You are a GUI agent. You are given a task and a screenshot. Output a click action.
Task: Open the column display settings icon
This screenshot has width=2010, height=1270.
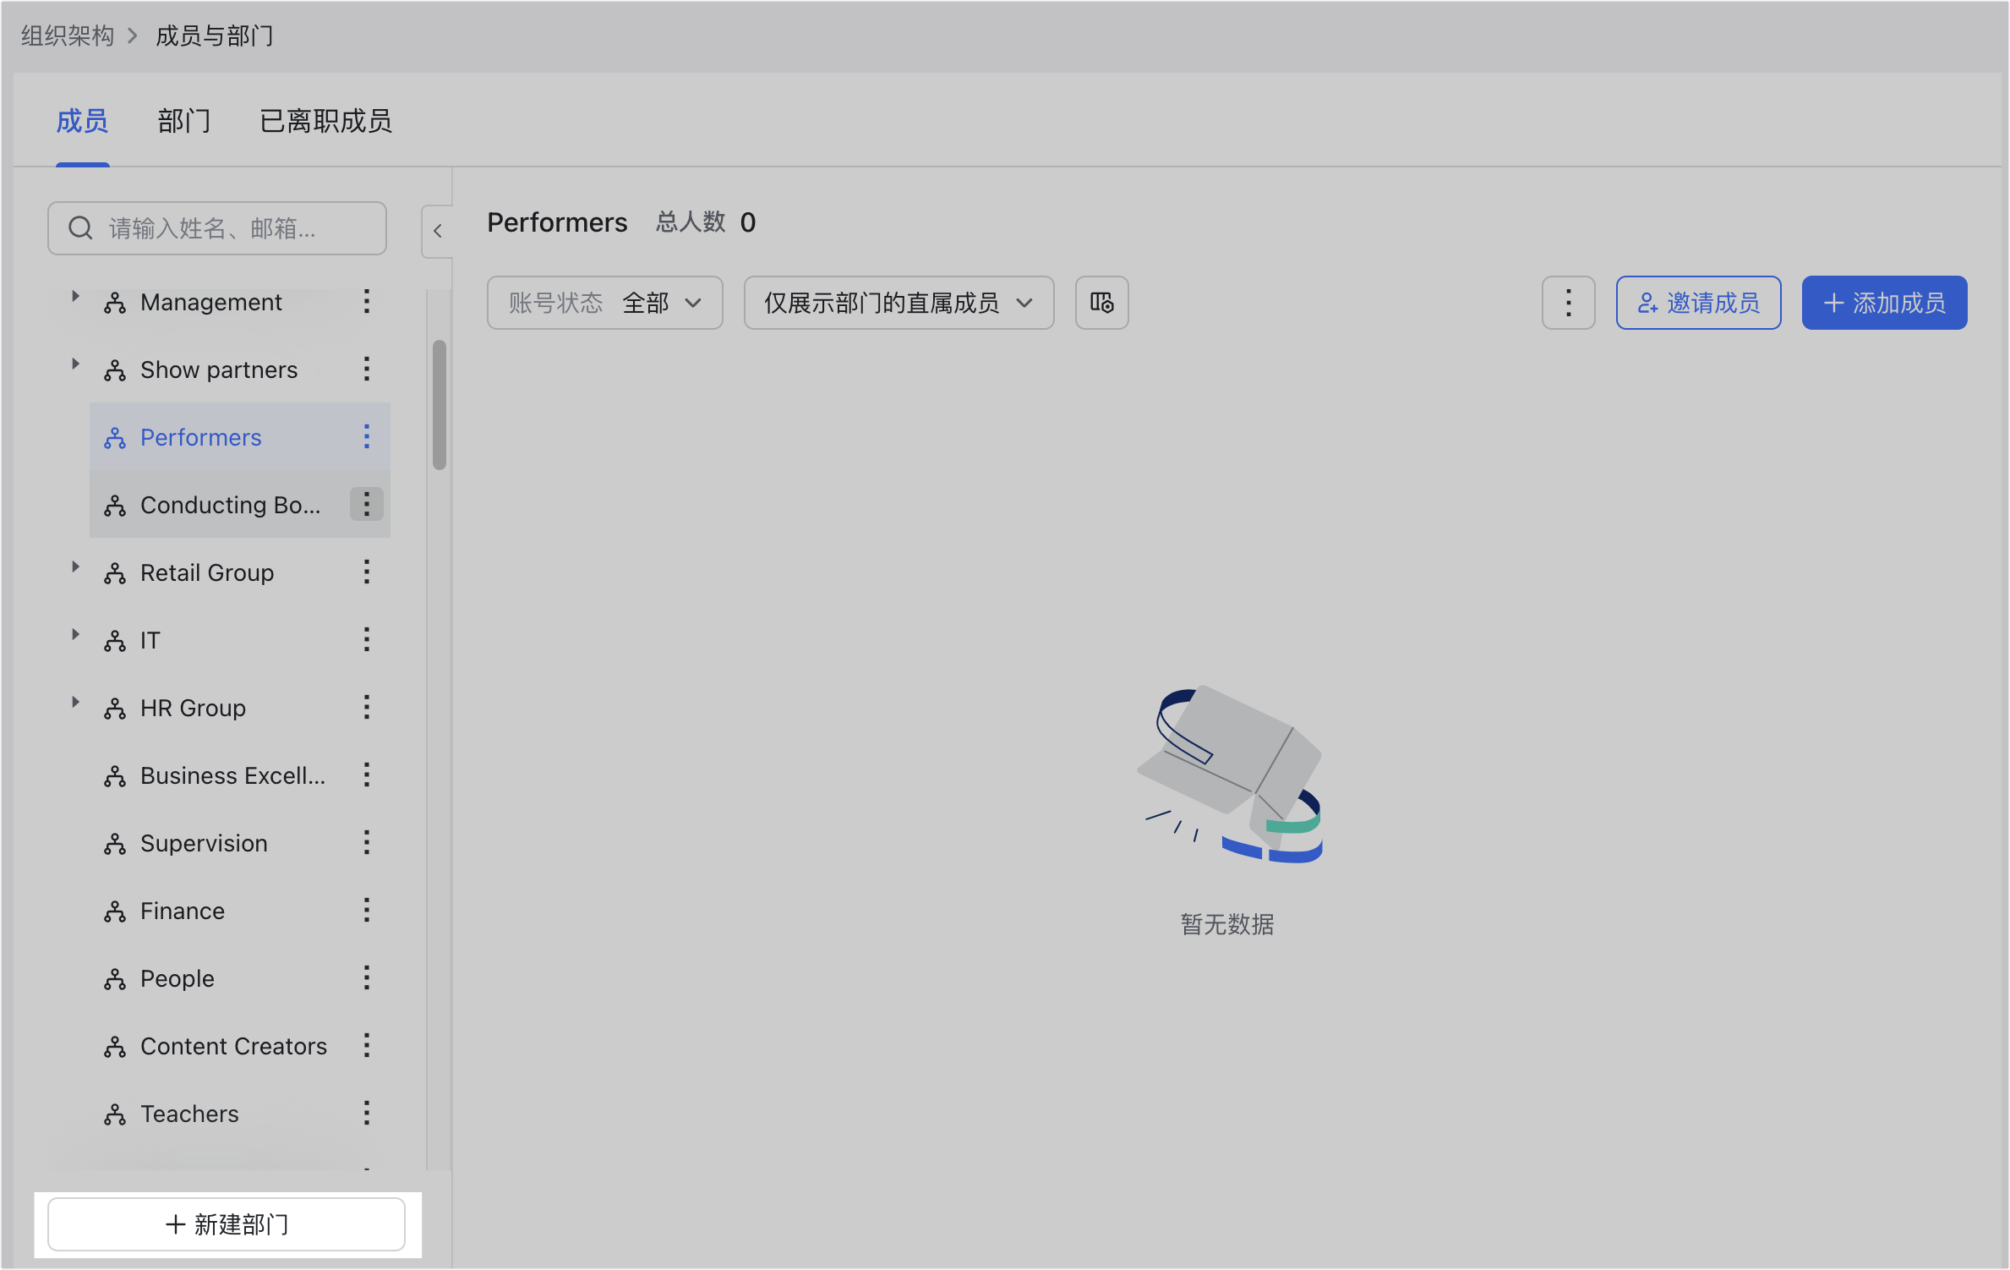[1102, 303]
